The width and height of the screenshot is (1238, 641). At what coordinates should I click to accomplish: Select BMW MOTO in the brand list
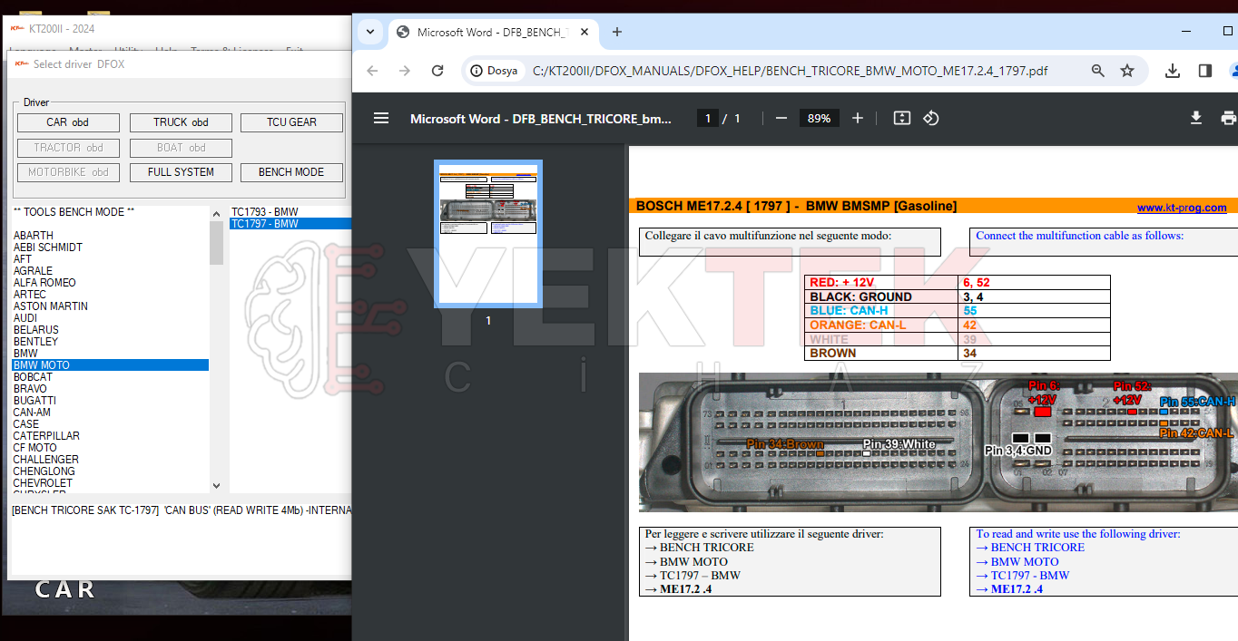coord(110,365)
